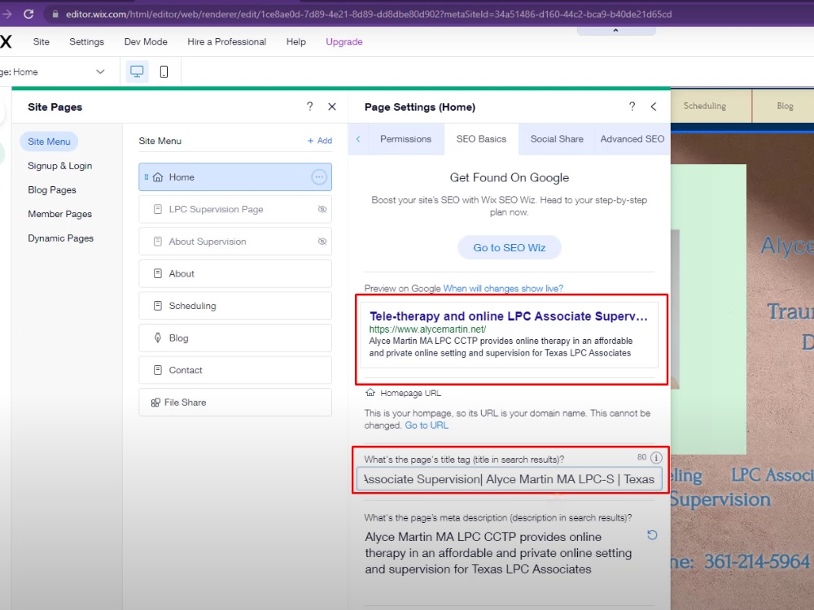Select Dynamic Pages in the sidebar
The image size is (814, 610).
pos(61,238)
